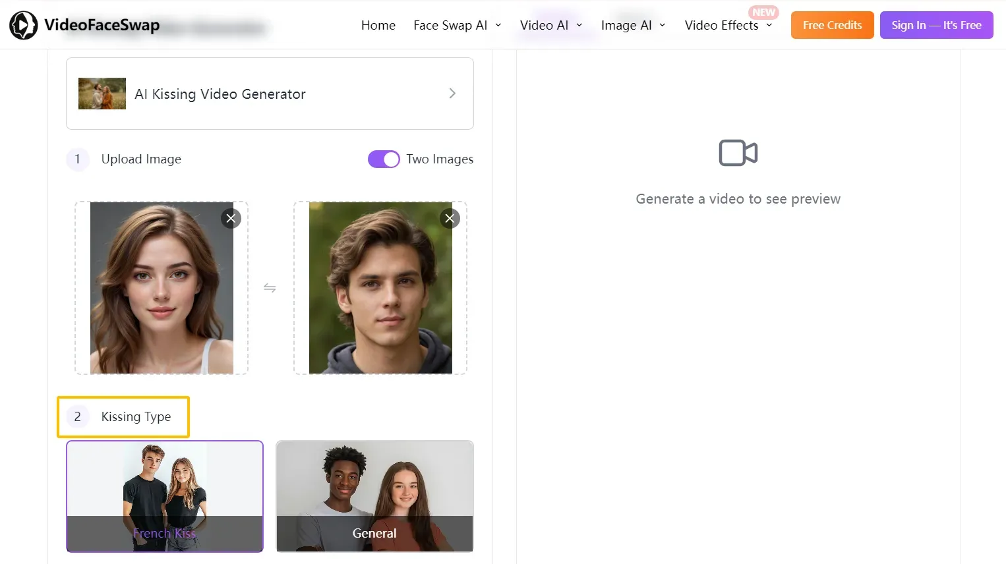
Task: Expand the AI Kissing Video Generator card chevron
Action: [452, 93]
